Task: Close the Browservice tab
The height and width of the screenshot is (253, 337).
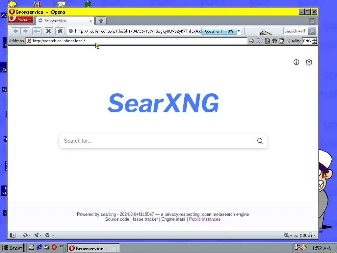Action: (x=91, y=21)
